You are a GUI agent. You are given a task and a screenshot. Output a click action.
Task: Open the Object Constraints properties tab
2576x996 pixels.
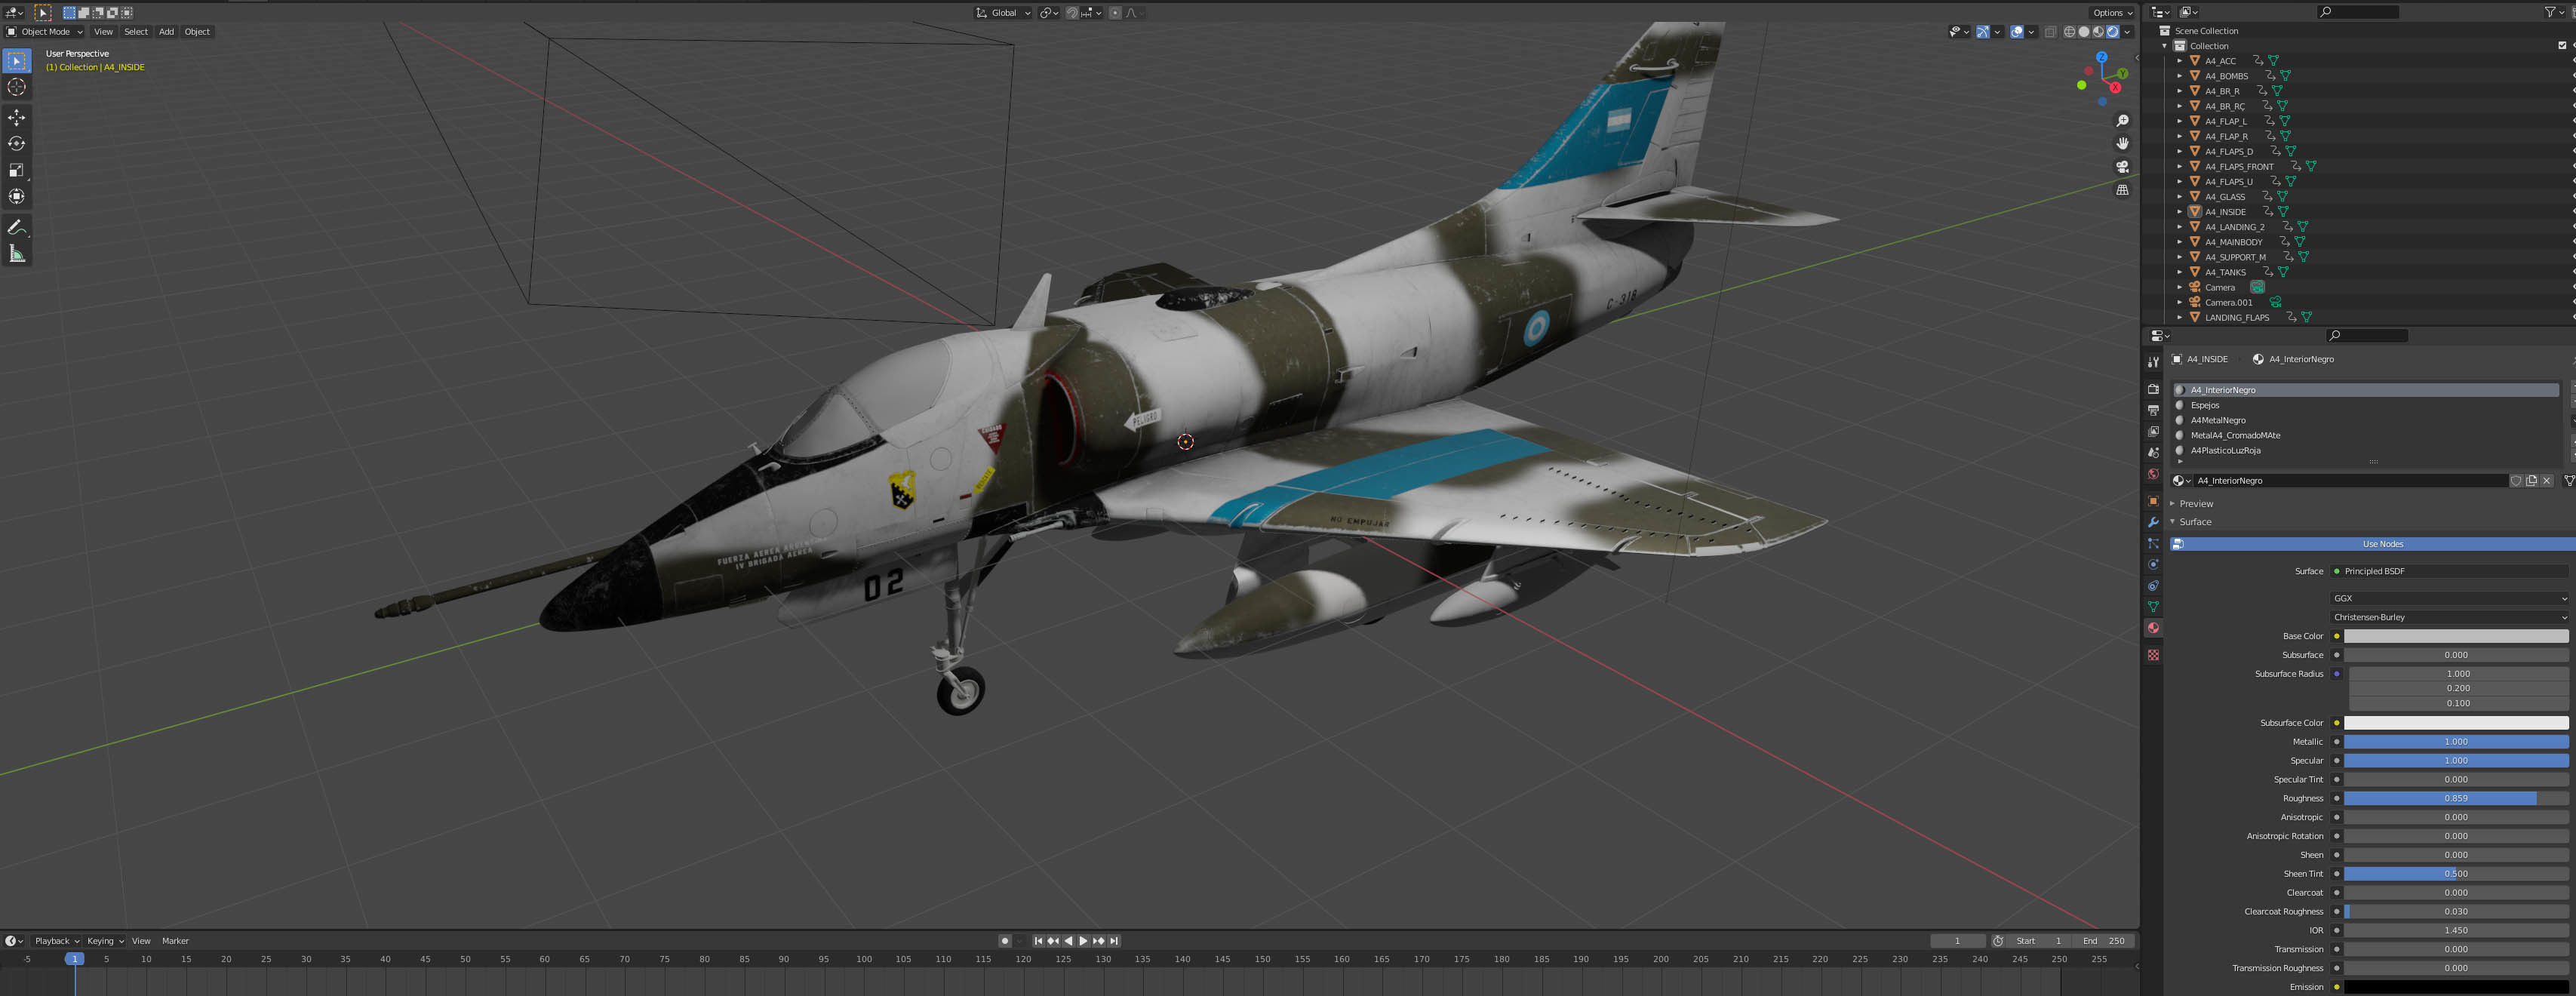coord(2153,586)
